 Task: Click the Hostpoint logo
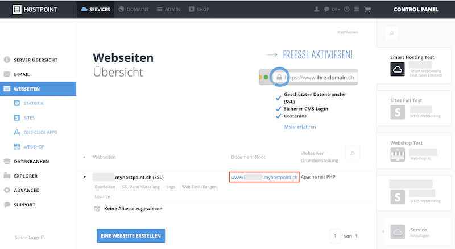pyautogui.click(x=35, y=10)
